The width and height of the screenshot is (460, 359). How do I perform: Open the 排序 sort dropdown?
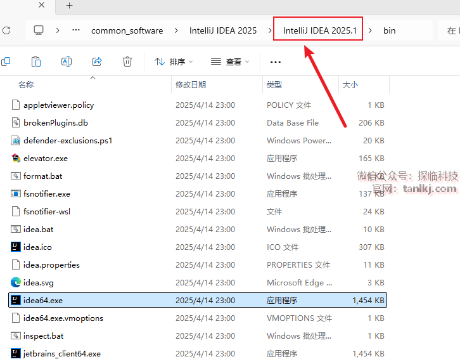[174, 62]
